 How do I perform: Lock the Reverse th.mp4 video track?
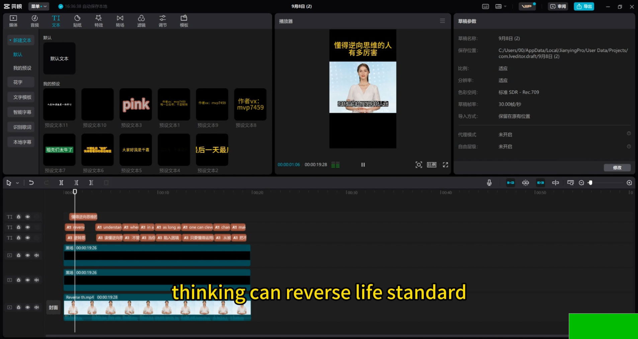[x=19, y=307]
